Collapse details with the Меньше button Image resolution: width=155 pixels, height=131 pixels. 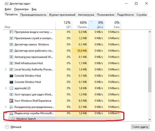click(x=13, y=127)
